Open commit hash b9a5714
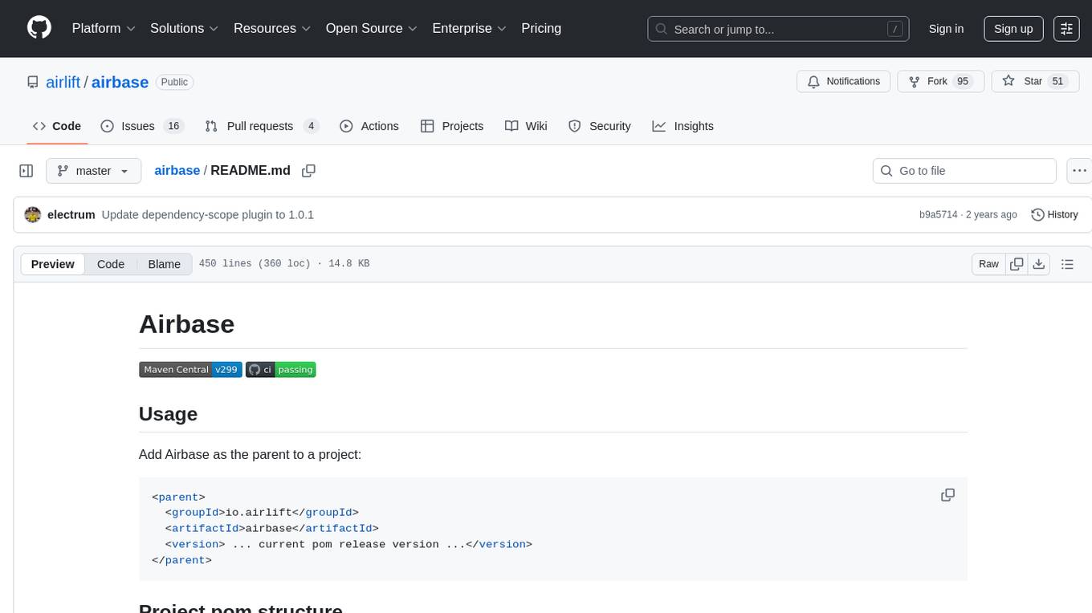This screenshot has width=1092, height=613. click(939, 215)
